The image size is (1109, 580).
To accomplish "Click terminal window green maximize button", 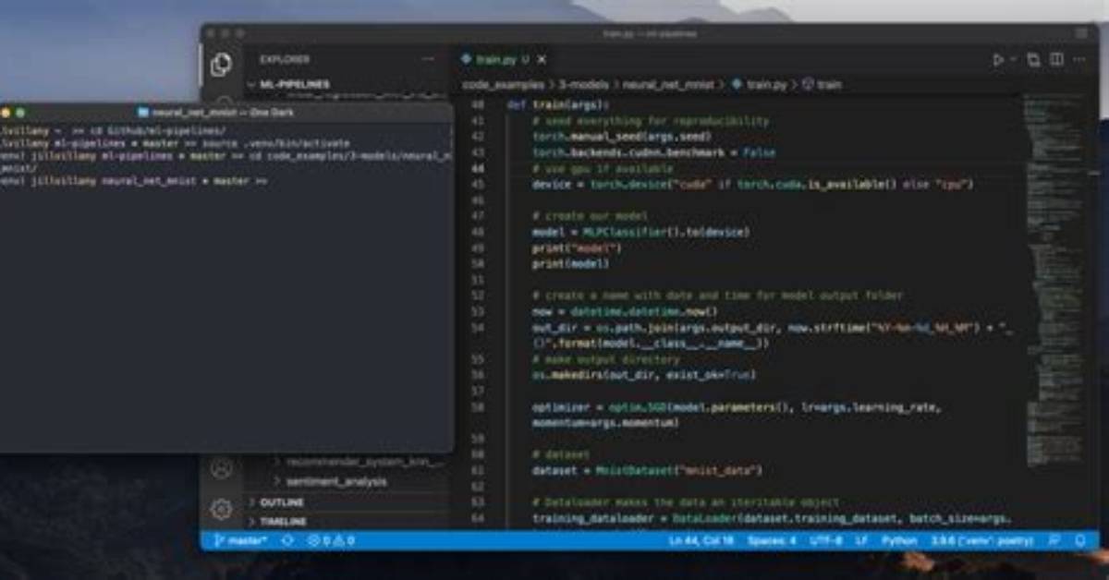I will click(20, 112).
